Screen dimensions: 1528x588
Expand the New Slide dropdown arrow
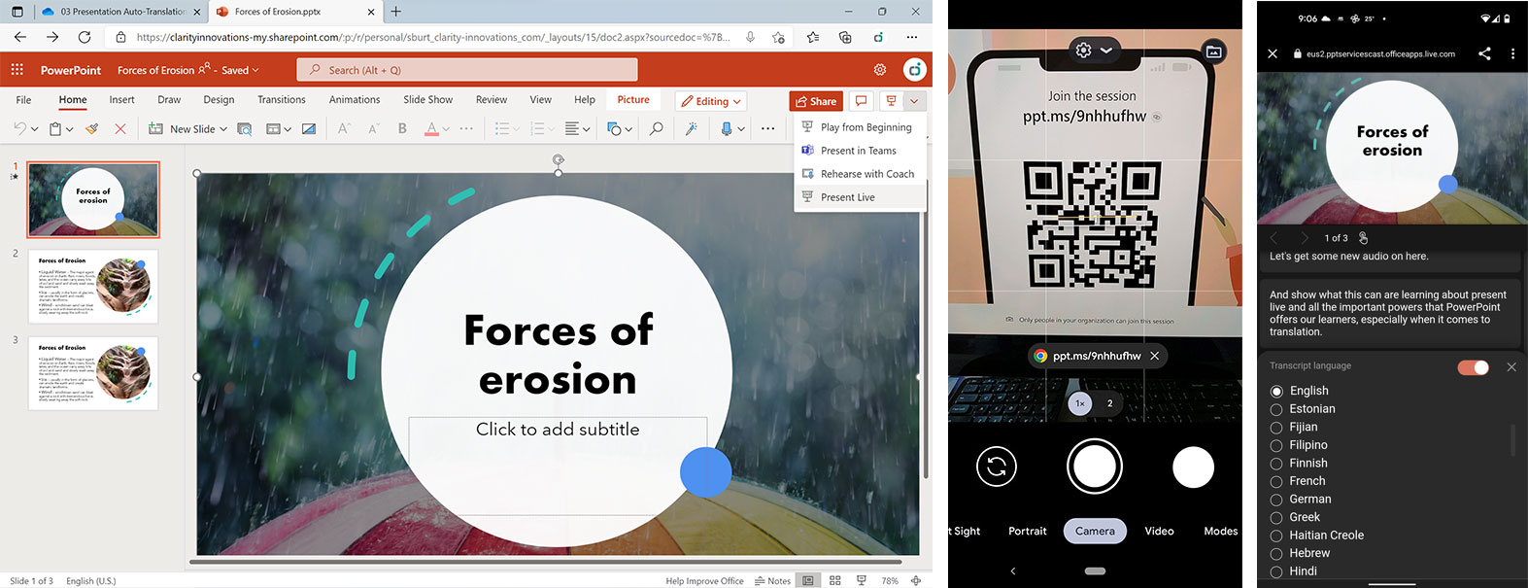223,128
